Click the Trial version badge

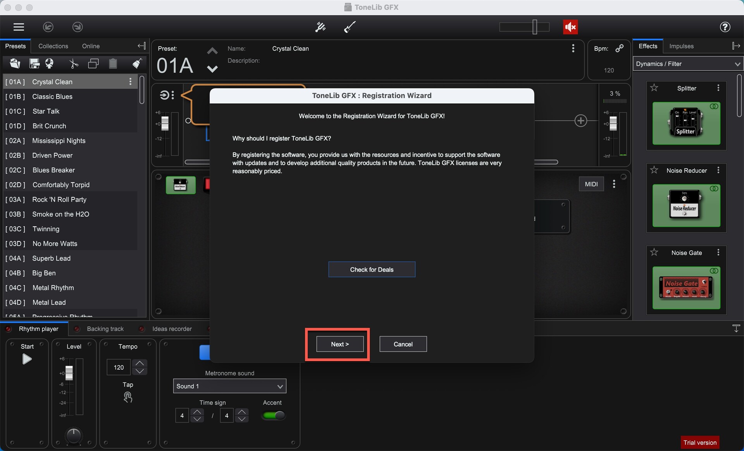tap(700, 442)
